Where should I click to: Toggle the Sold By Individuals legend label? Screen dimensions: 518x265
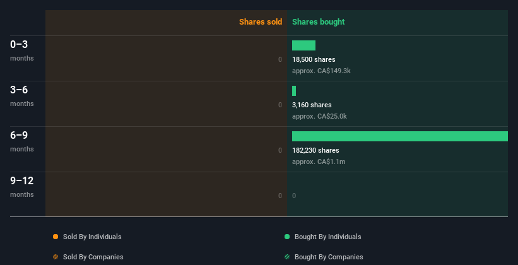tap(92, 237)
